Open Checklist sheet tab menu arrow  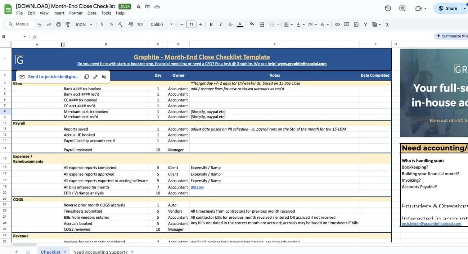(x=65, y=252)
